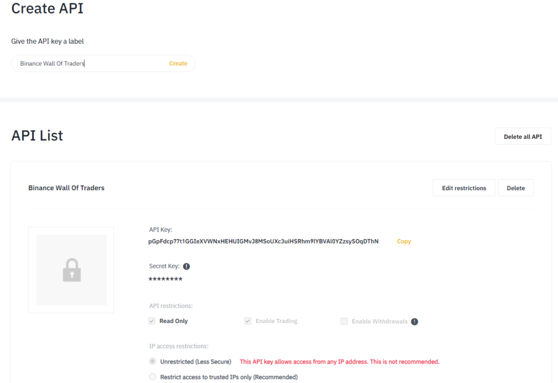Copy the API key
Viewport: 558px width, 383px height.
click(x=403, y=241)
